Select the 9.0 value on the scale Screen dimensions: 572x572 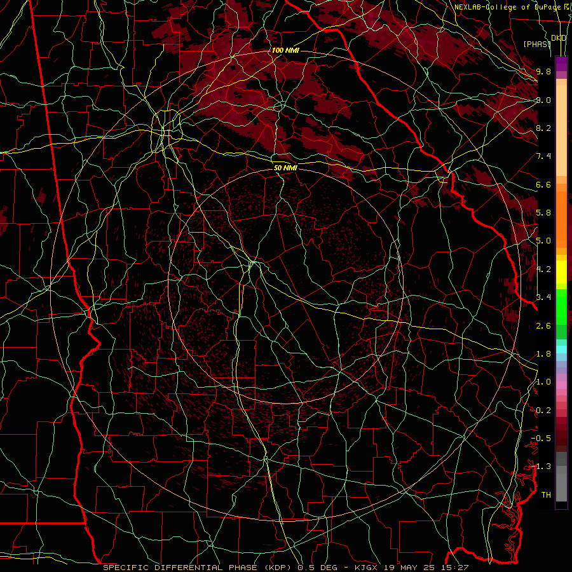(x=543, y=100)
